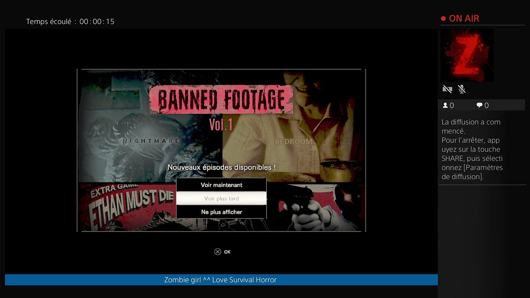This screenshot has width=530, height=298.
Task: Toggle the muted microphone icon
Action: pyautogui.click(x=462, y=89)
